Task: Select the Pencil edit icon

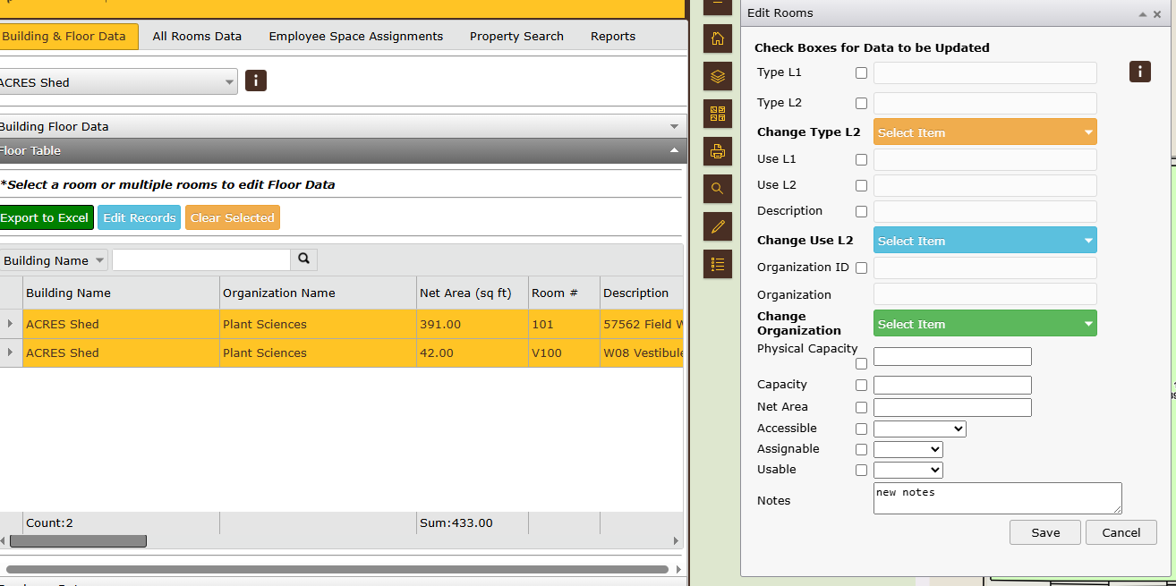Action: (717, 226)
